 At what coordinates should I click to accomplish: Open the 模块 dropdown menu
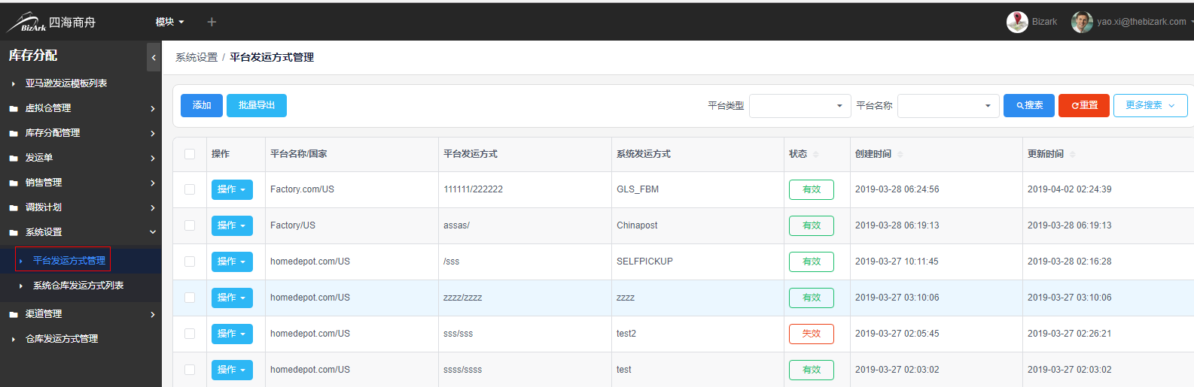[169, 22]
